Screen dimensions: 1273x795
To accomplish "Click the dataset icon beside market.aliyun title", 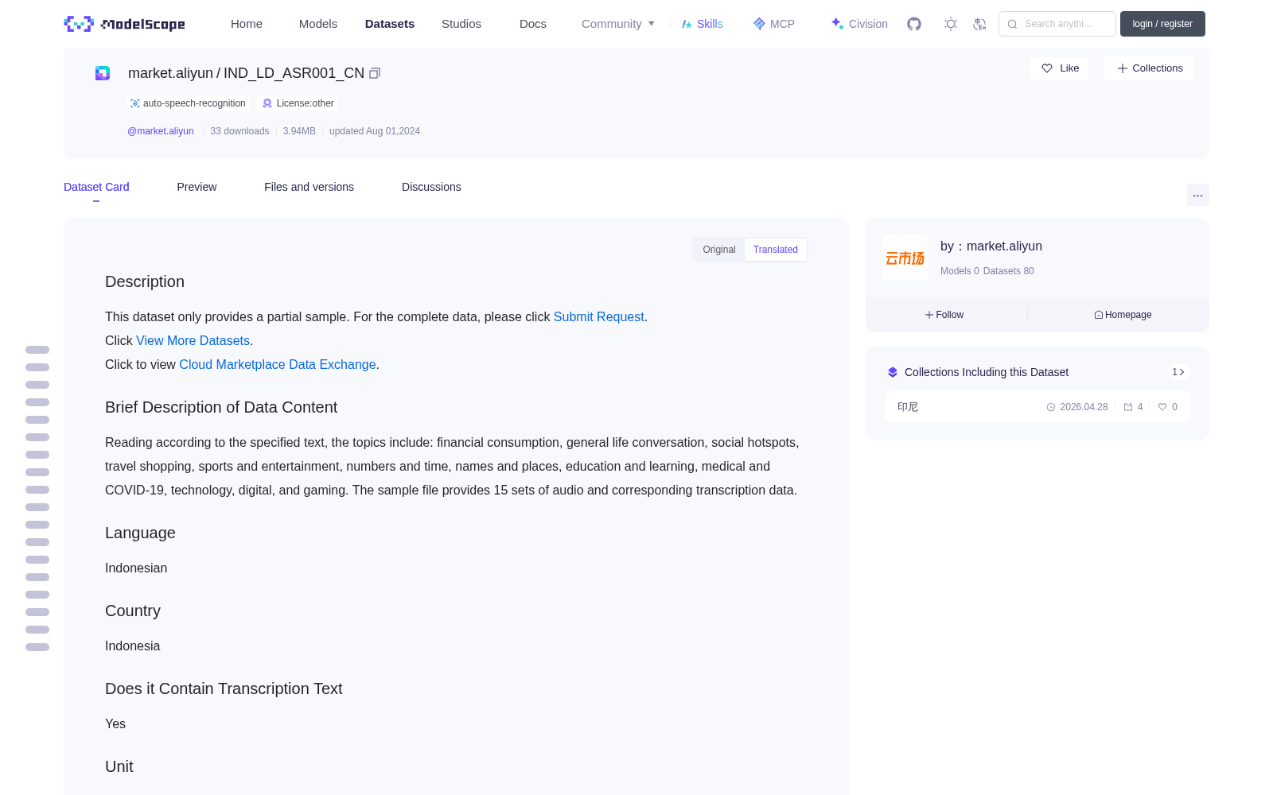I will (103, 73).
